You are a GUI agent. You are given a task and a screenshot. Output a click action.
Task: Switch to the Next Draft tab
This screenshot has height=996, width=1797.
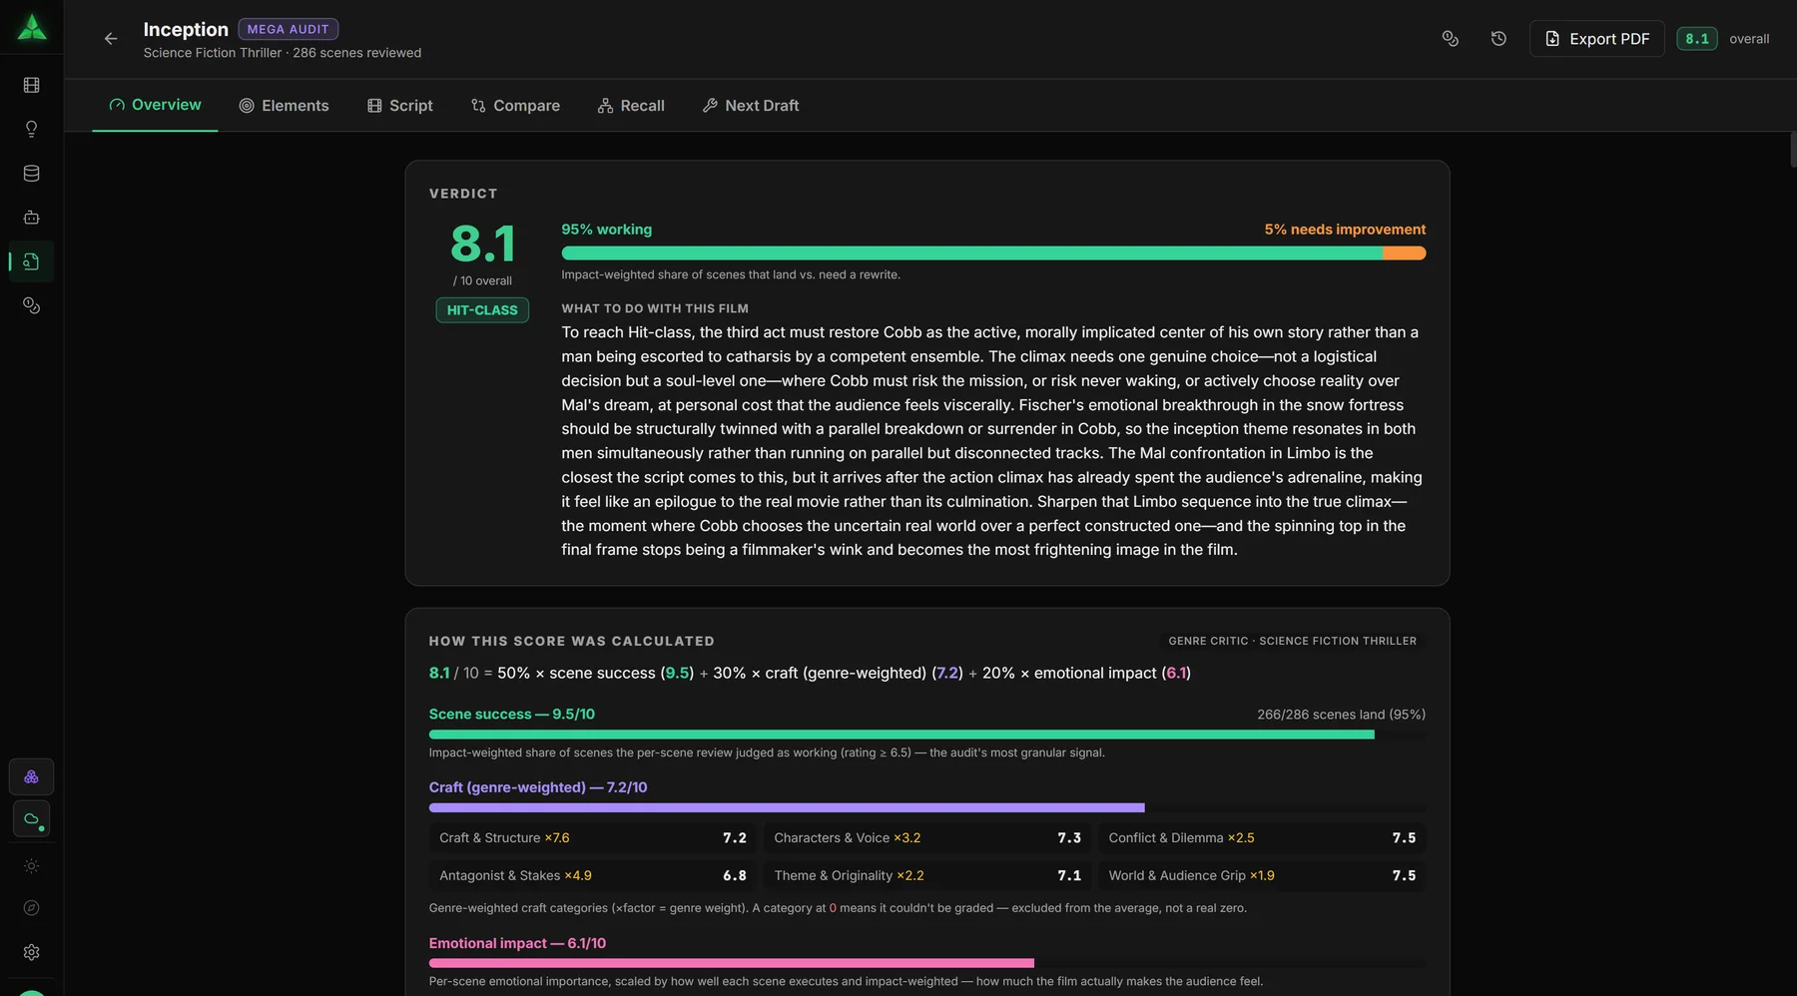751,106
